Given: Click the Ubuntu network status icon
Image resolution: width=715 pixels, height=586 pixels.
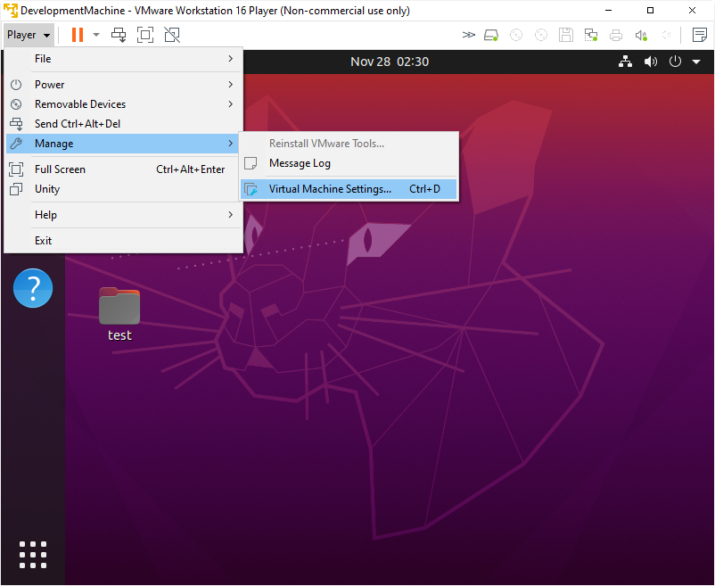Looking at the screenshot, I should (625, 62).
